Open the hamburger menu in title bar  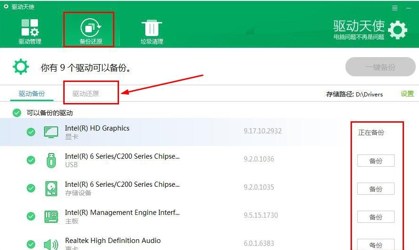(395, 8)
